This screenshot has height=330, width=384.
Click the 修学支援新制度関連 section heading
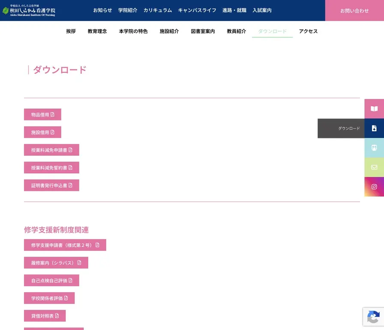(x=56, y=230)
